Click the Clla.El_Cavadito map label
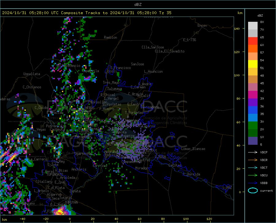The image size is (276, 223). pos(170,51)
